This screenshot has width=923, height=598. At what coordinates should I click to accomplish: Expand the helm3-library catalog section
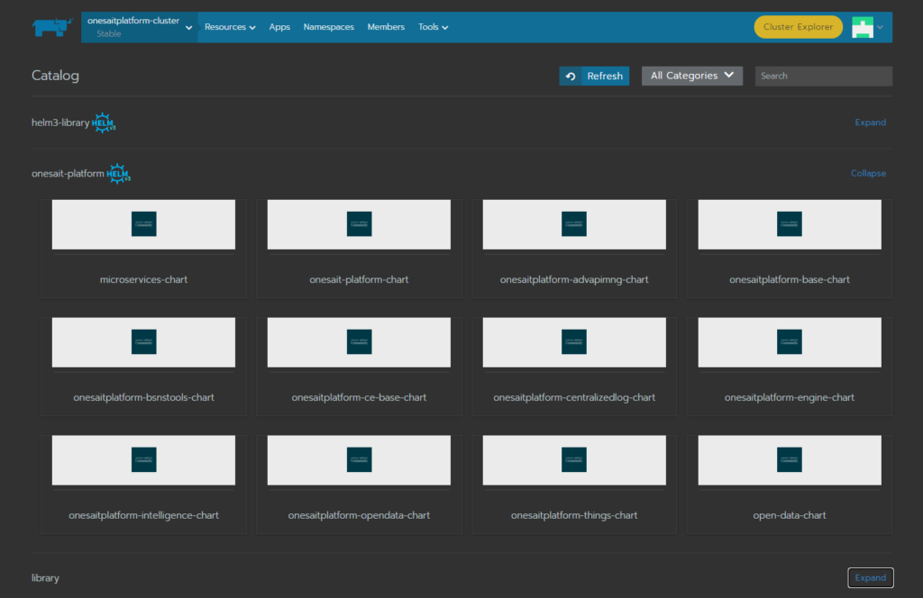point(870,122)
